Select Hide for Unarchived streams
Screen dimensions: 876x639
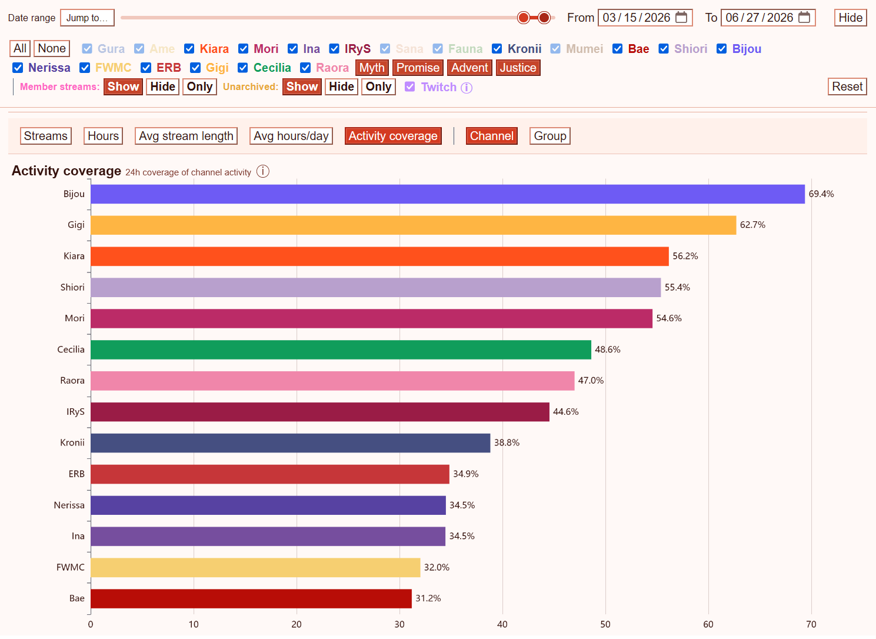(342, 86)
